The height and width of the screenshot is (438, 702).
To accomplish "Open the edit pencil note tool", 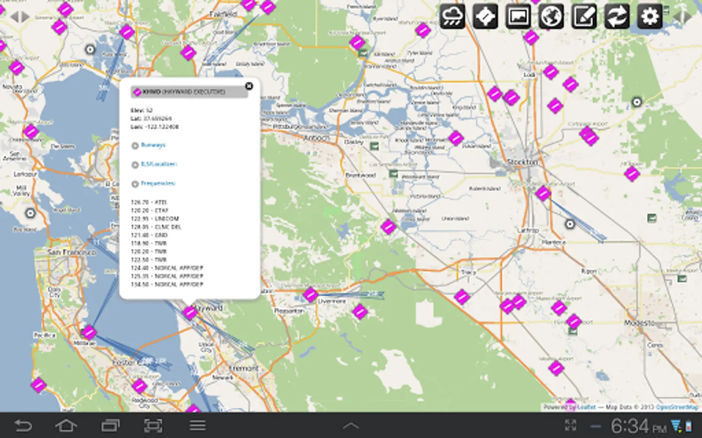I will pyautogui.click(x=584, y=17).
